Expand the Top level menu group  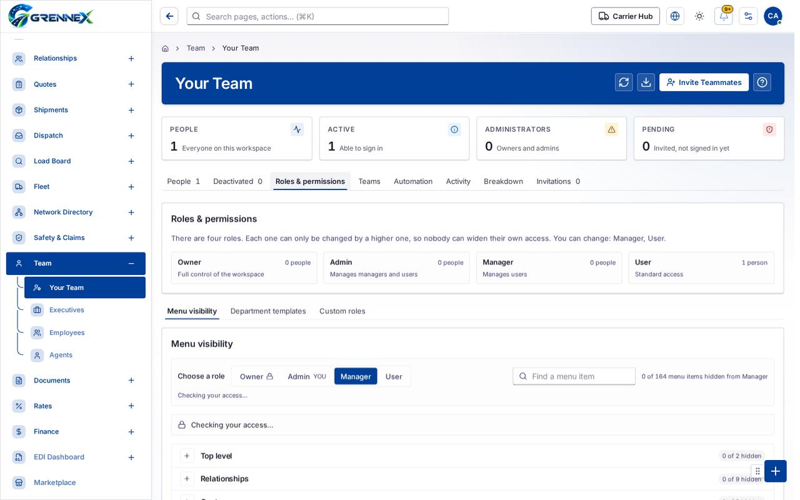coord(187,456)
